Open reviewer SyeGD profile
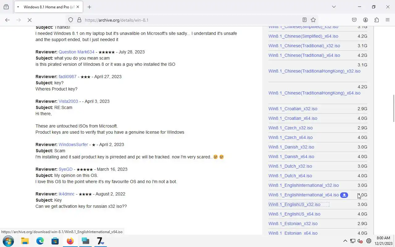395x247 pixels. pos(65,169)
